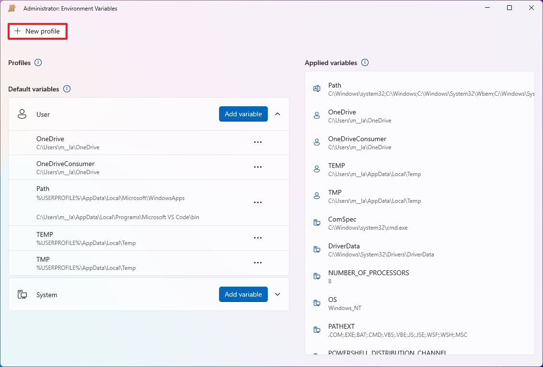Viewport: 543px width, 367px height.
Task: Click the Environment Variables app icon in title bar
Action: [x=12, y=8]
